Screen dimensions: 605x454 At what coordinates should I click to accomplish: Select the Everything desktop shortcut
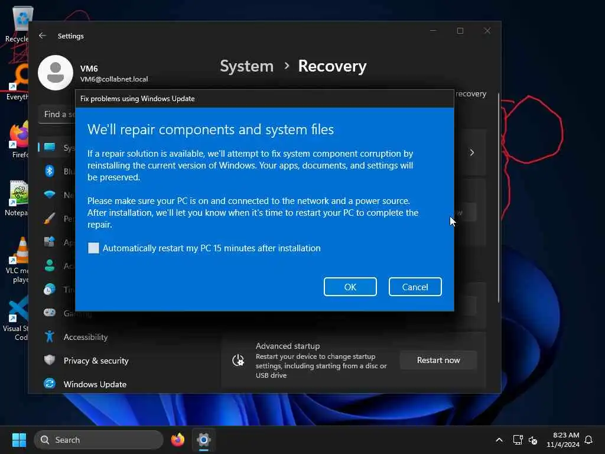point(18,82)
